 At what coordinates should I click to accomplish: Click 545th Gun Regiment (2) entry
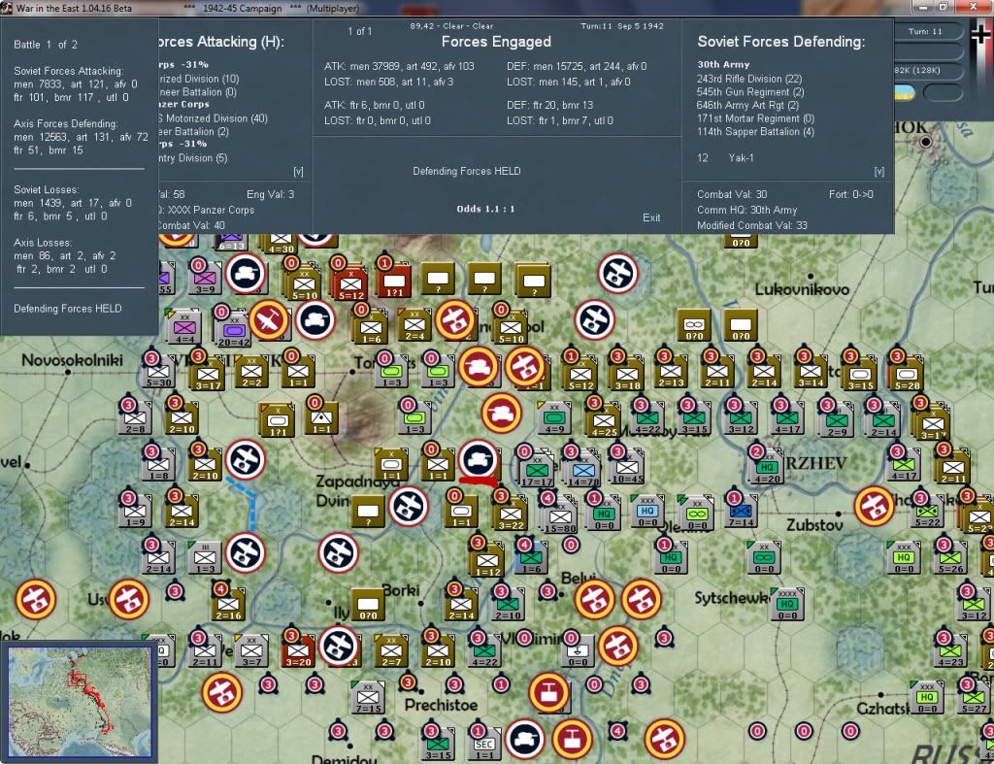click(x=750, y=92)
